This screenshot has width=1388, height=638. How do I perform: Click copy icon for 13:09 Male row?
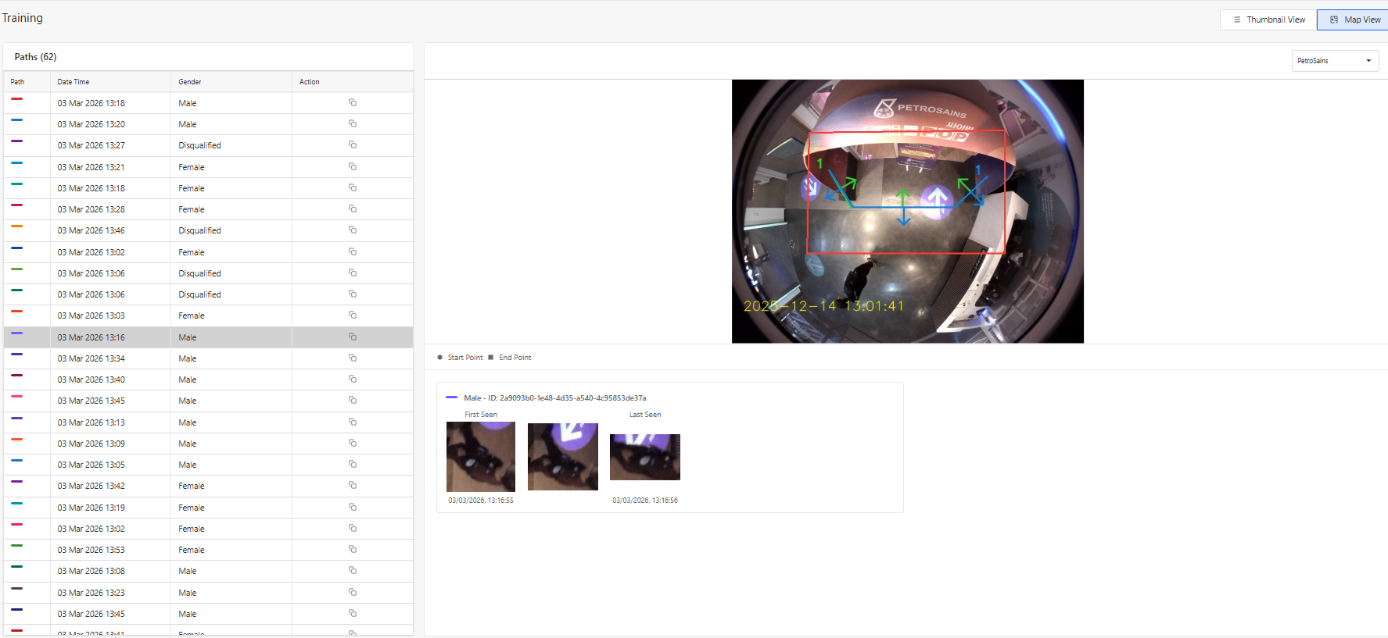(x=353, y=444)
